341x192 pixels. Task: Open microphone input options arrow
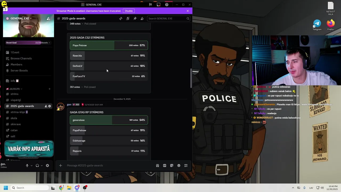pos(31,165)
